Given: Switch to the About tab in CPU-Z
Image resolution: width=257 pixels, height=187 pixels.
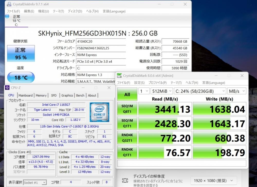Looking at the screenshot, I should 92,95.
